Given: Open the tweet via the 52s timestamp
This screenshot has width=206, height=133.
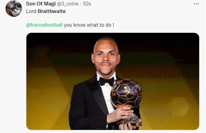Looking at the screenshot, I should [87, 4].
